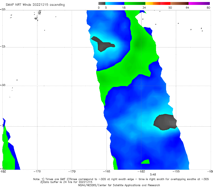Click the longitude label "-160"
The height and width of the screenshot is (187, 213).
point(141,171)
